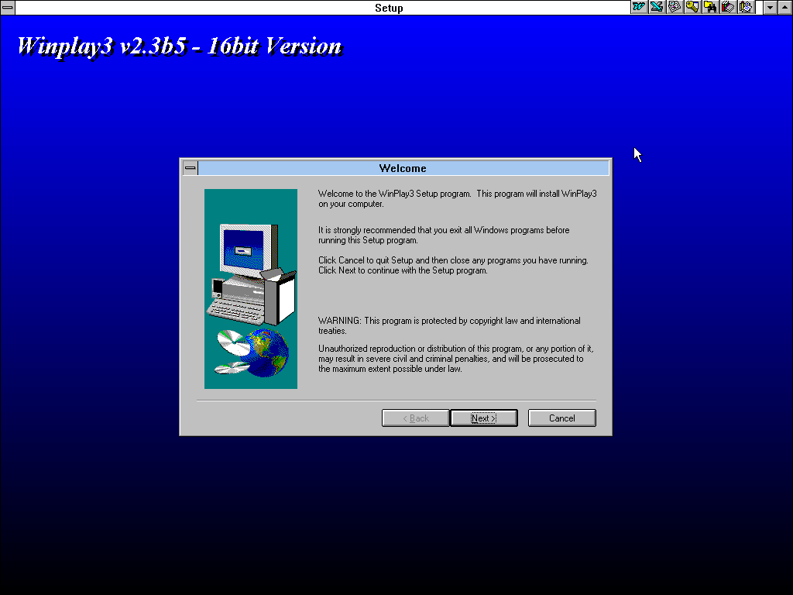Click the Setup window title bar
This screenshot has height=595, width=793.
click(x=310, y=8)
